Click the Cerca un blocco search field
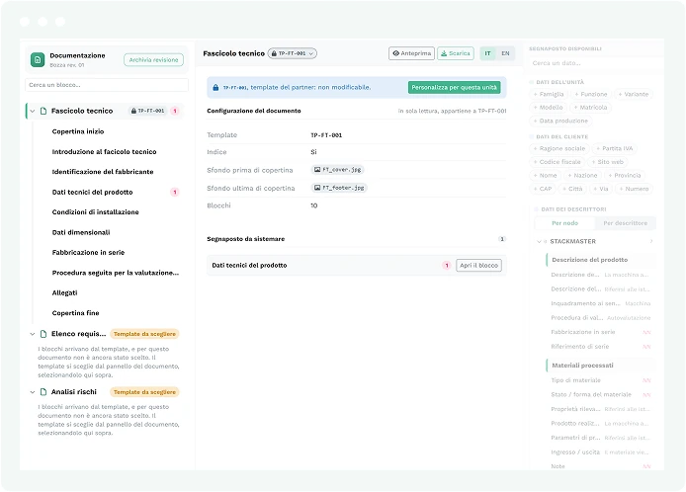The height and width of the screenshot is (492, 686). pos(107,85)
